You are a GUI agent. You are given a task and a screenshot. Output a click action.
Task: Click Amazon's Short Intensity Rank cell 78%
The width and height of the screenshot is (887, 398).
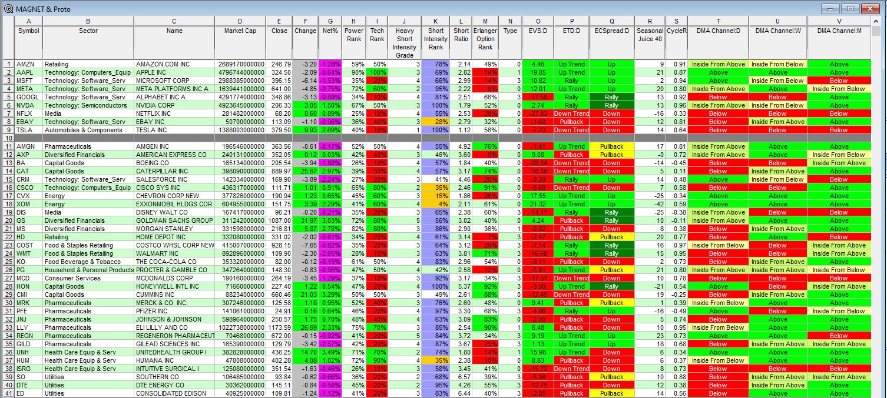(436, 64)
